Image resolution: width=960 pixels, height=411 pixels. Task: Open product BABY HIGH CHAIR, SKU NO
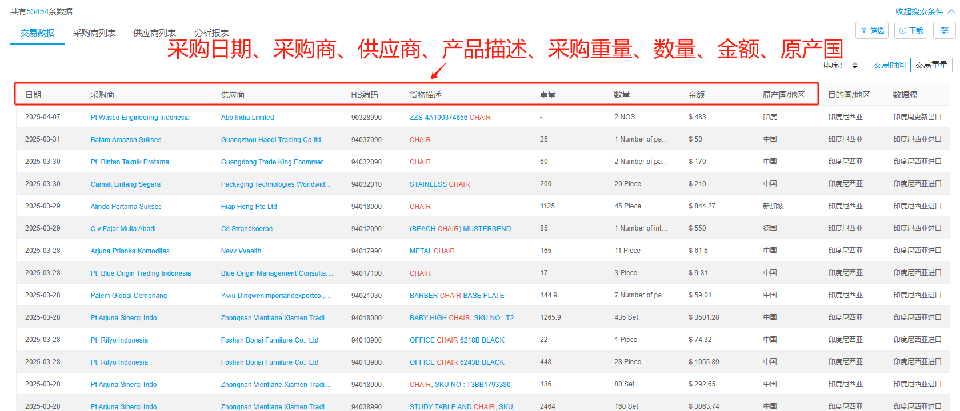(x=465, y=318)
